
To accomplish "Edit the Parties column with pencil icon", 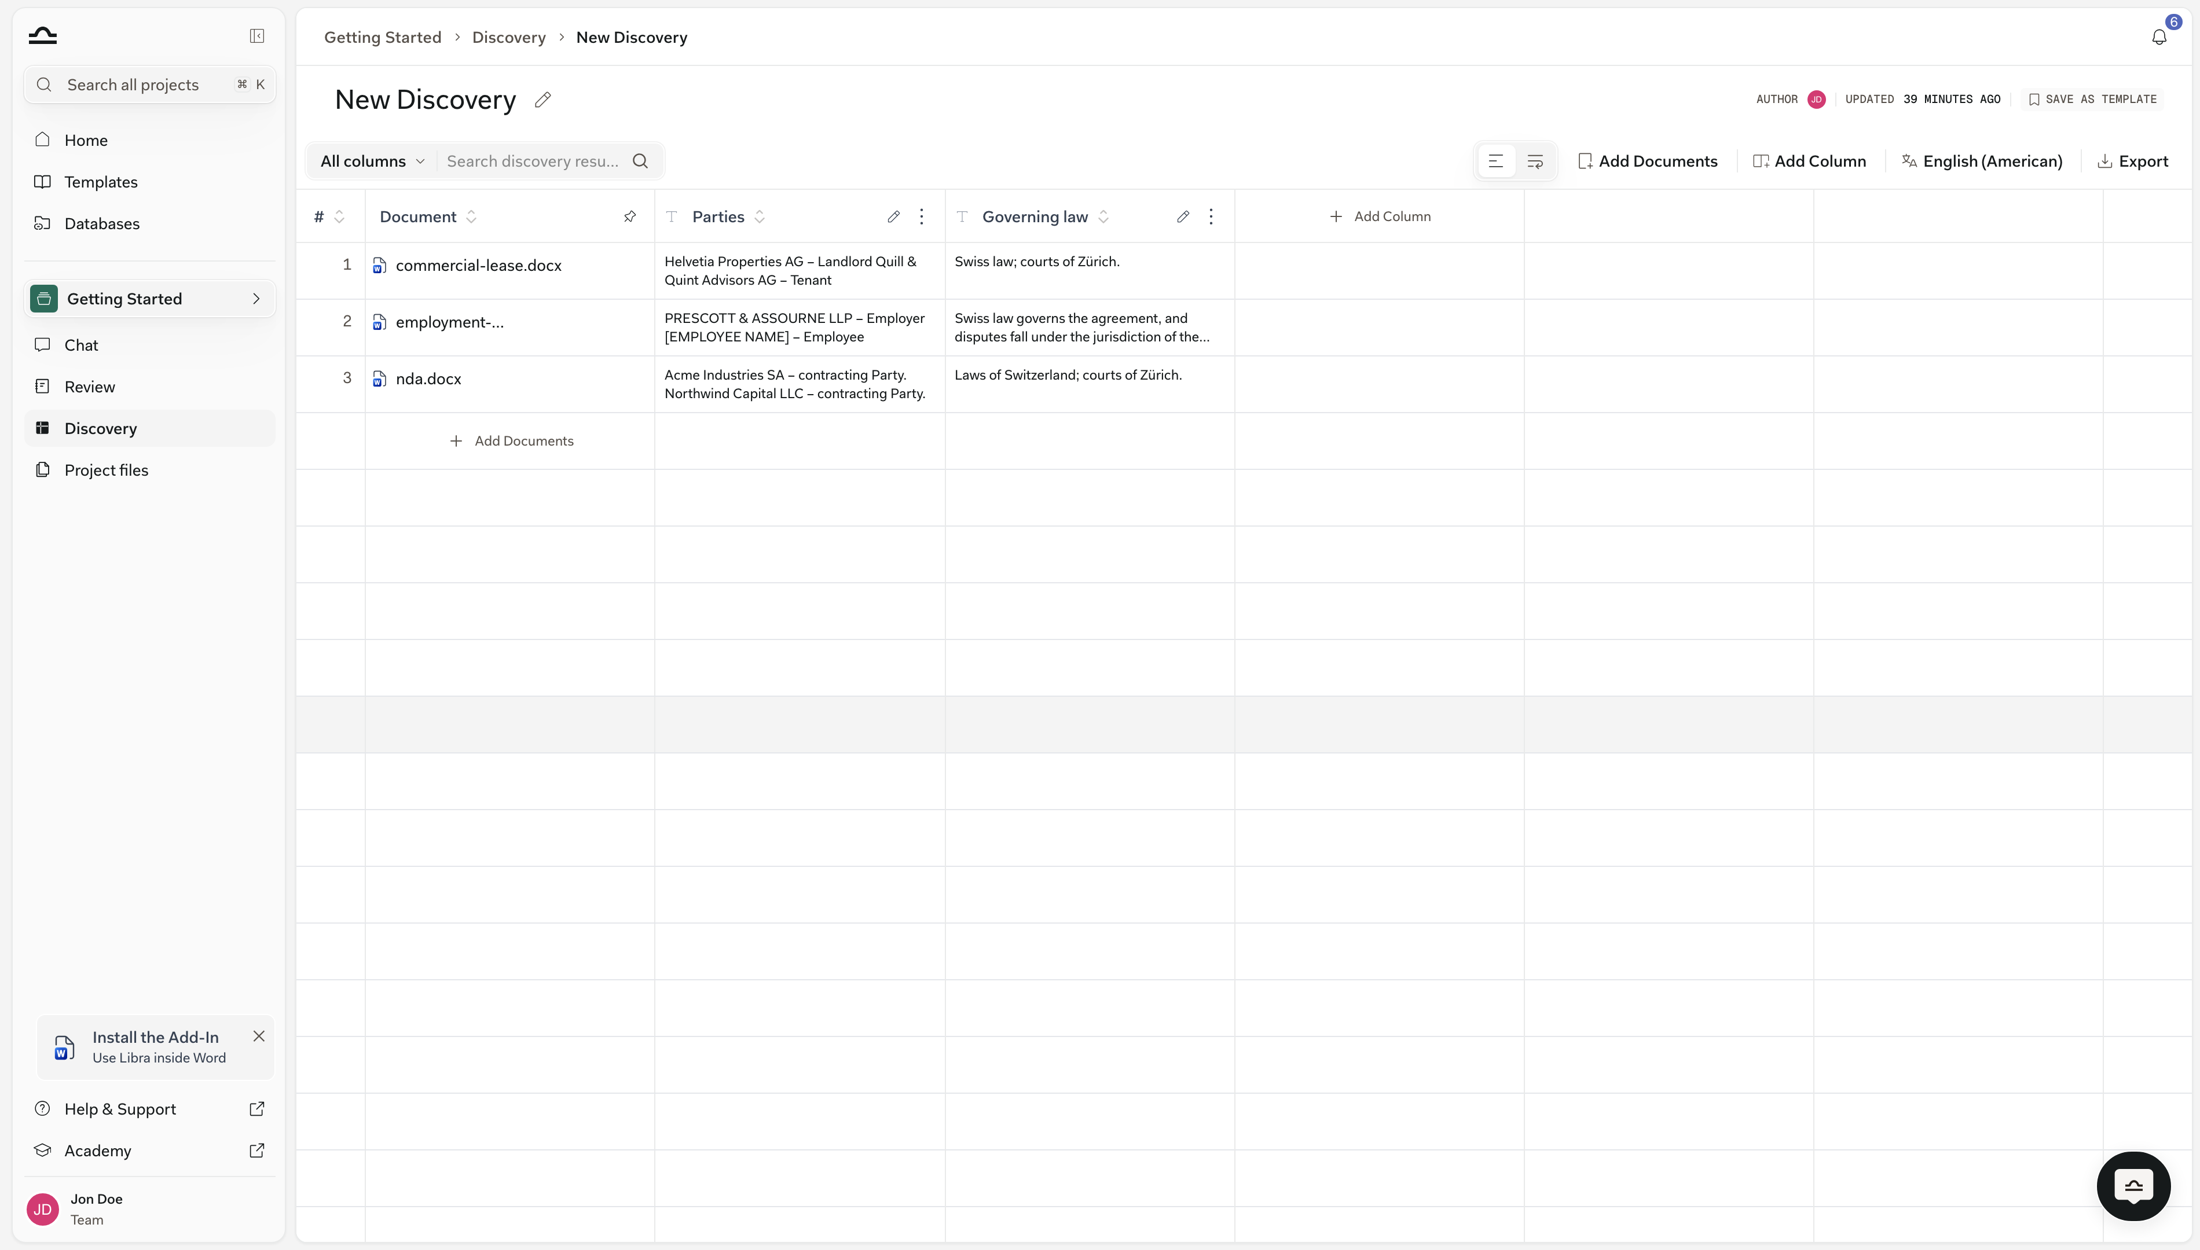I will [894, 216].
